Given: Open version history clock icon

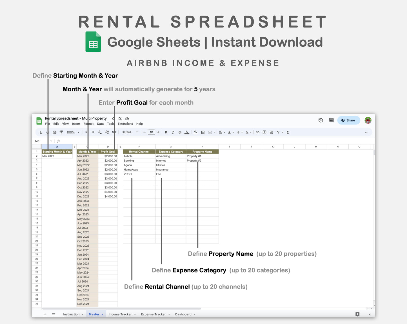Looking at the screenshot, I should 321,120.
